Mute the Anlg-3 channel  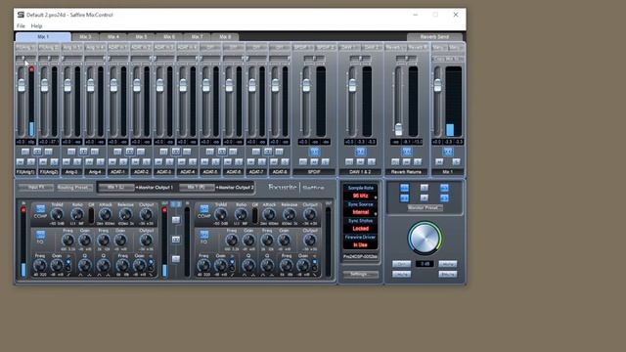67,161
